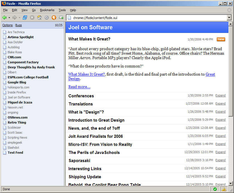
Task: Click the page icon beside Slashdot
Action: pyautogui.click(x=5, y=148)
